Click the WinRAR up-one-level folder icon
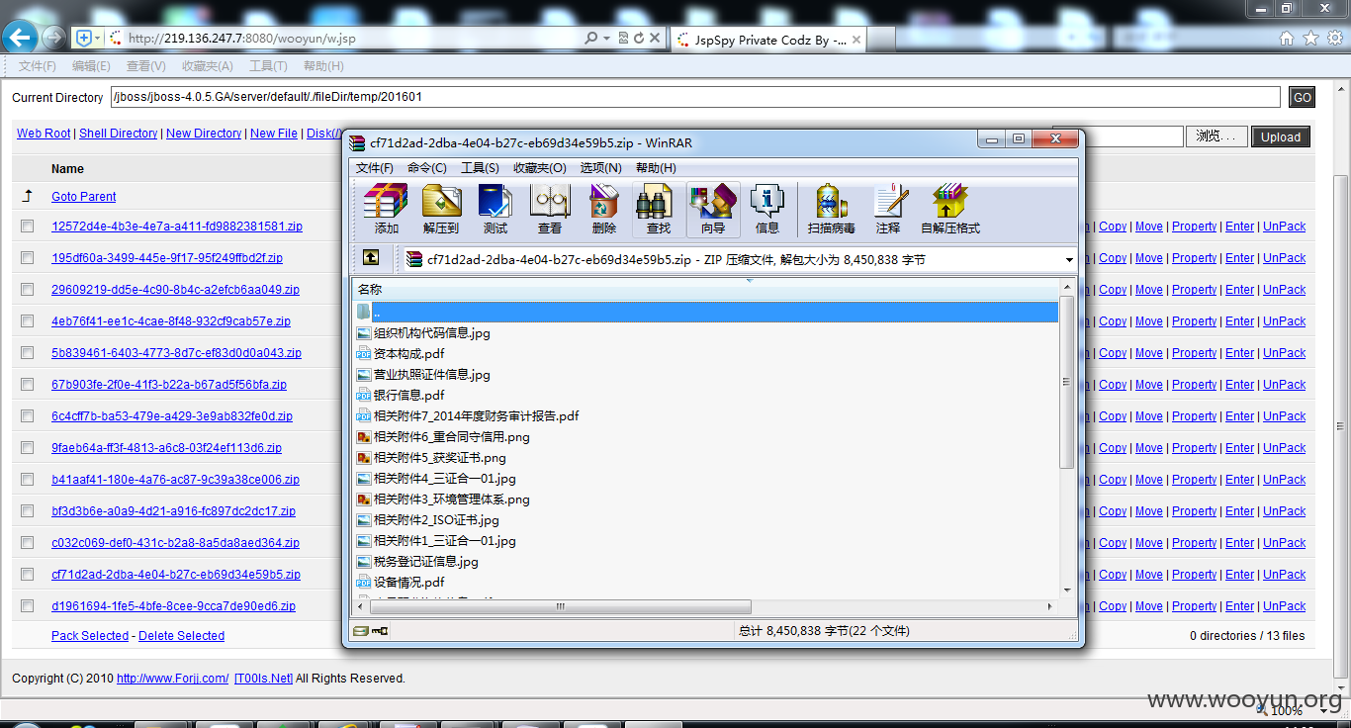The height and width of the screenshot is (728, 1351). point(371,258)
